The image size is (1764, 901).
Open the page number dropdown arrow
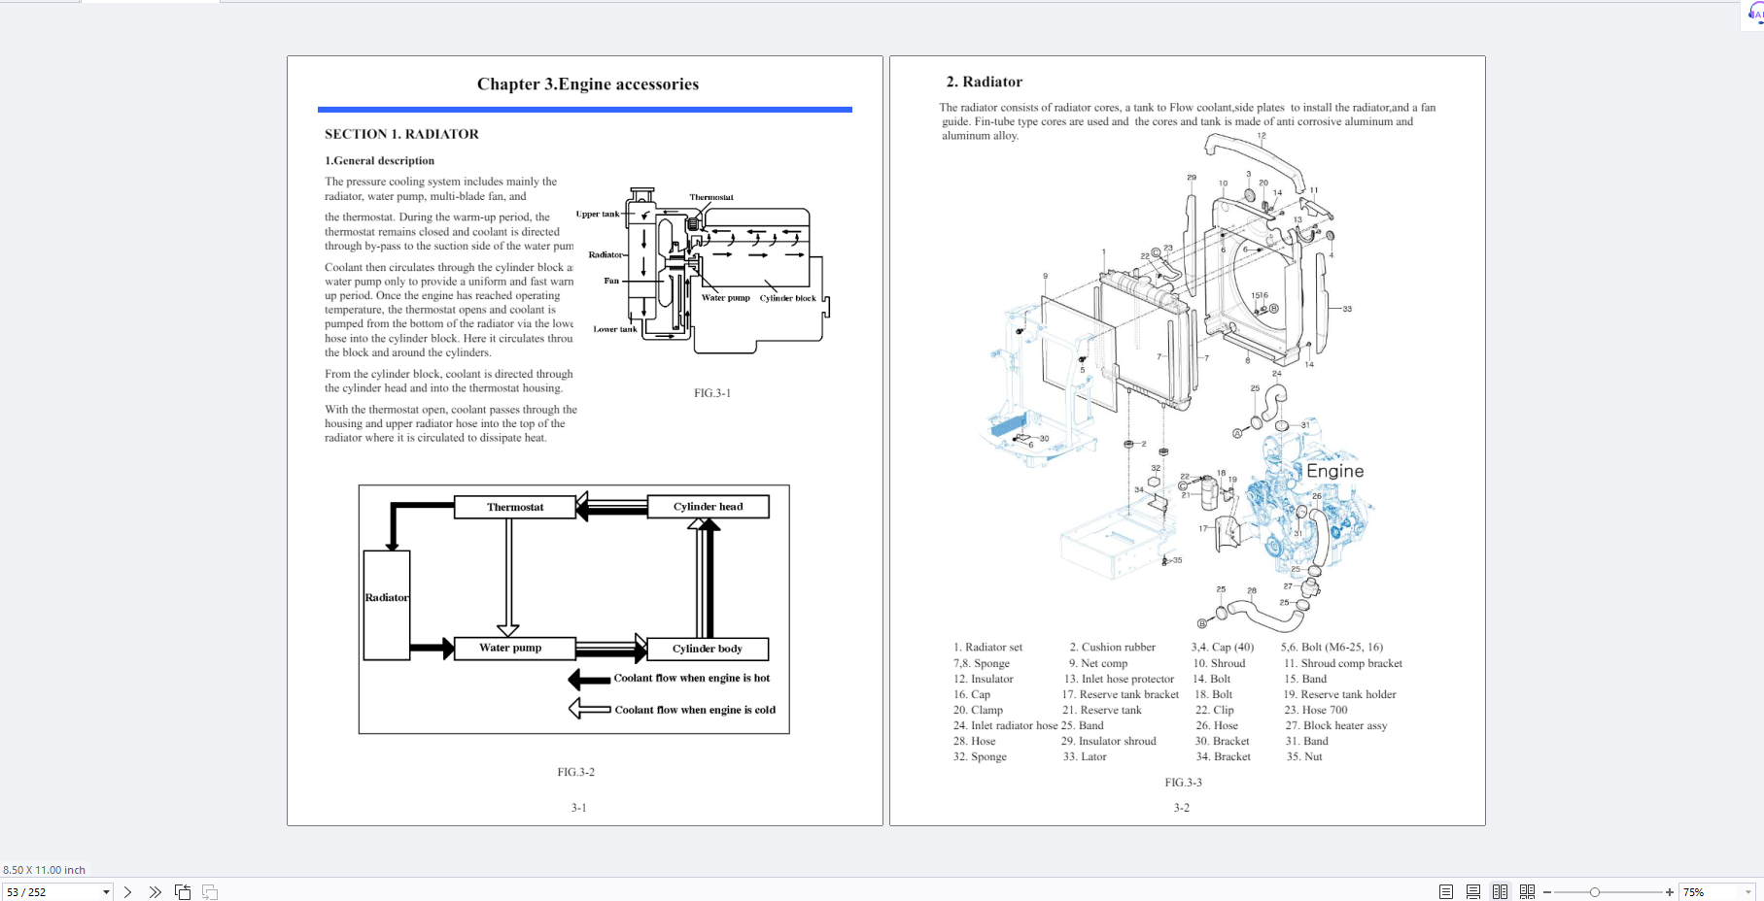click(x=106, y=892)
